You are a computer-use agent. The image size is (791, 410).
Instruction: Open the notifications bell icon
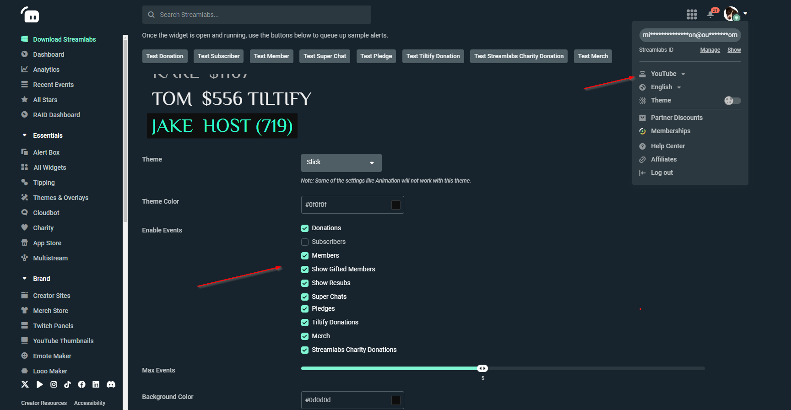pyautogui.click(x=710, y=14)
